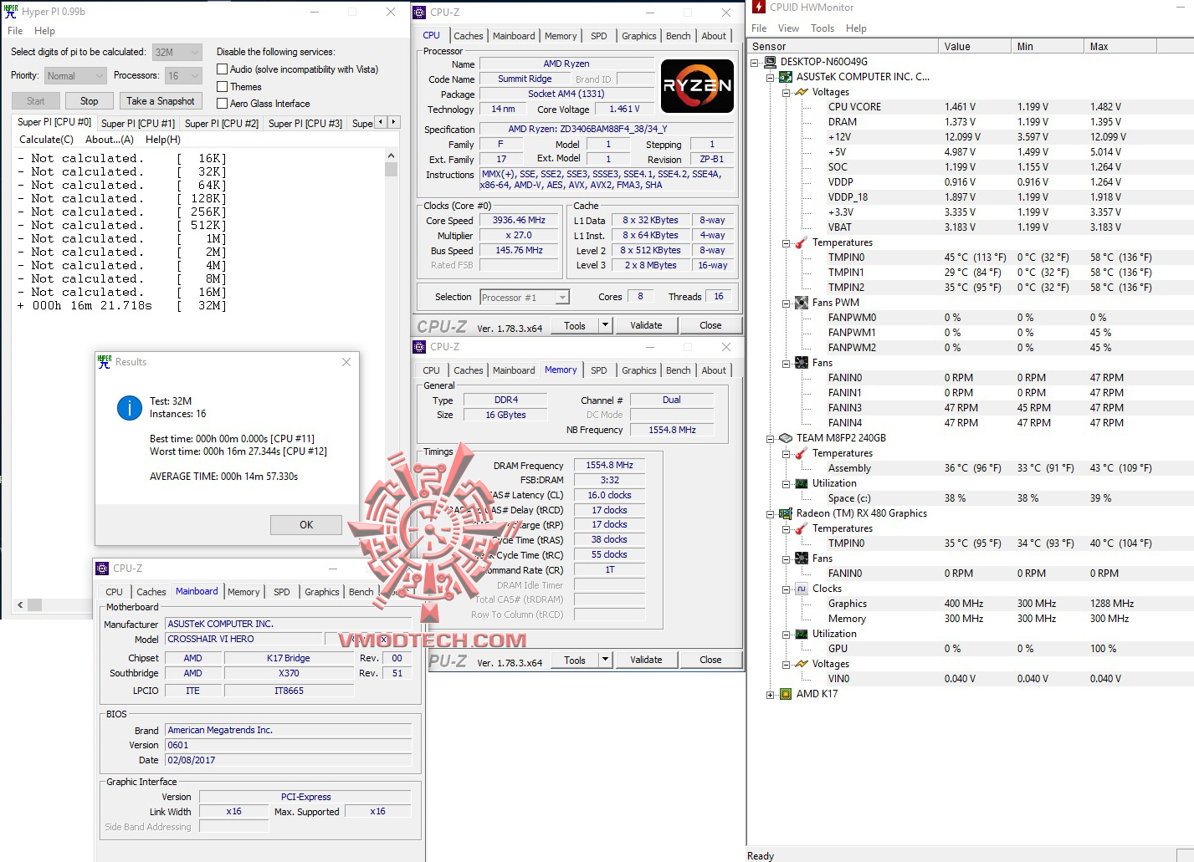Click the Fans PWM fan icon in HWMonitor
The image size is (1194, 862).
tap(801, 302)
